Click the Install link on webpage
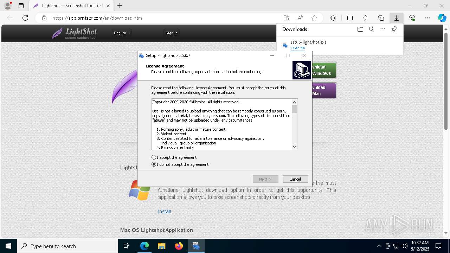450x253 pixels. pos(165,212)
